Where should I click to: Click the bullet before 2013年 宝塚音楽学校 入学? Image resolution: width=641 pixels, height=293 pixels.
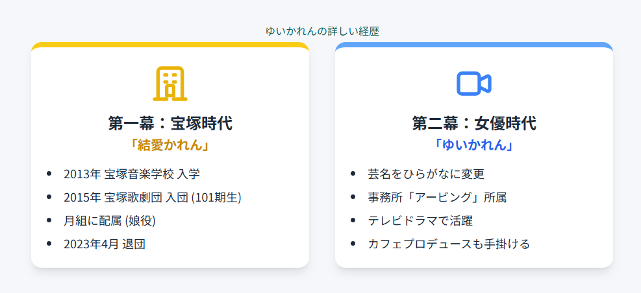coord(49,174)
